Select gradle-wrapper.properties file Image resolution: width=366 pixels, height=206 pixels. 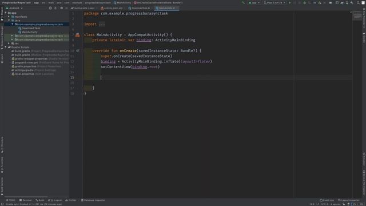40,58
